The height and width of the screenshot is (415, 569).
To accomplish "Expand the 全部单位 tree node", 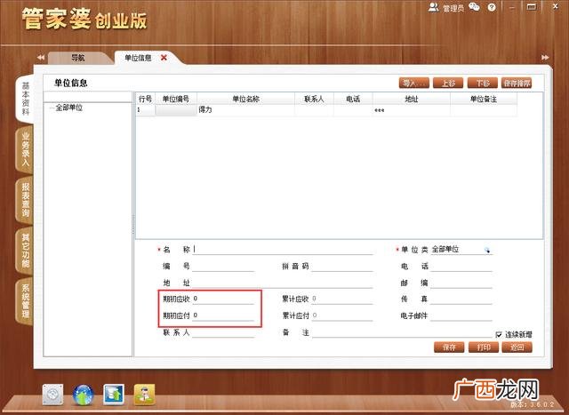I will tap(52, 108).
